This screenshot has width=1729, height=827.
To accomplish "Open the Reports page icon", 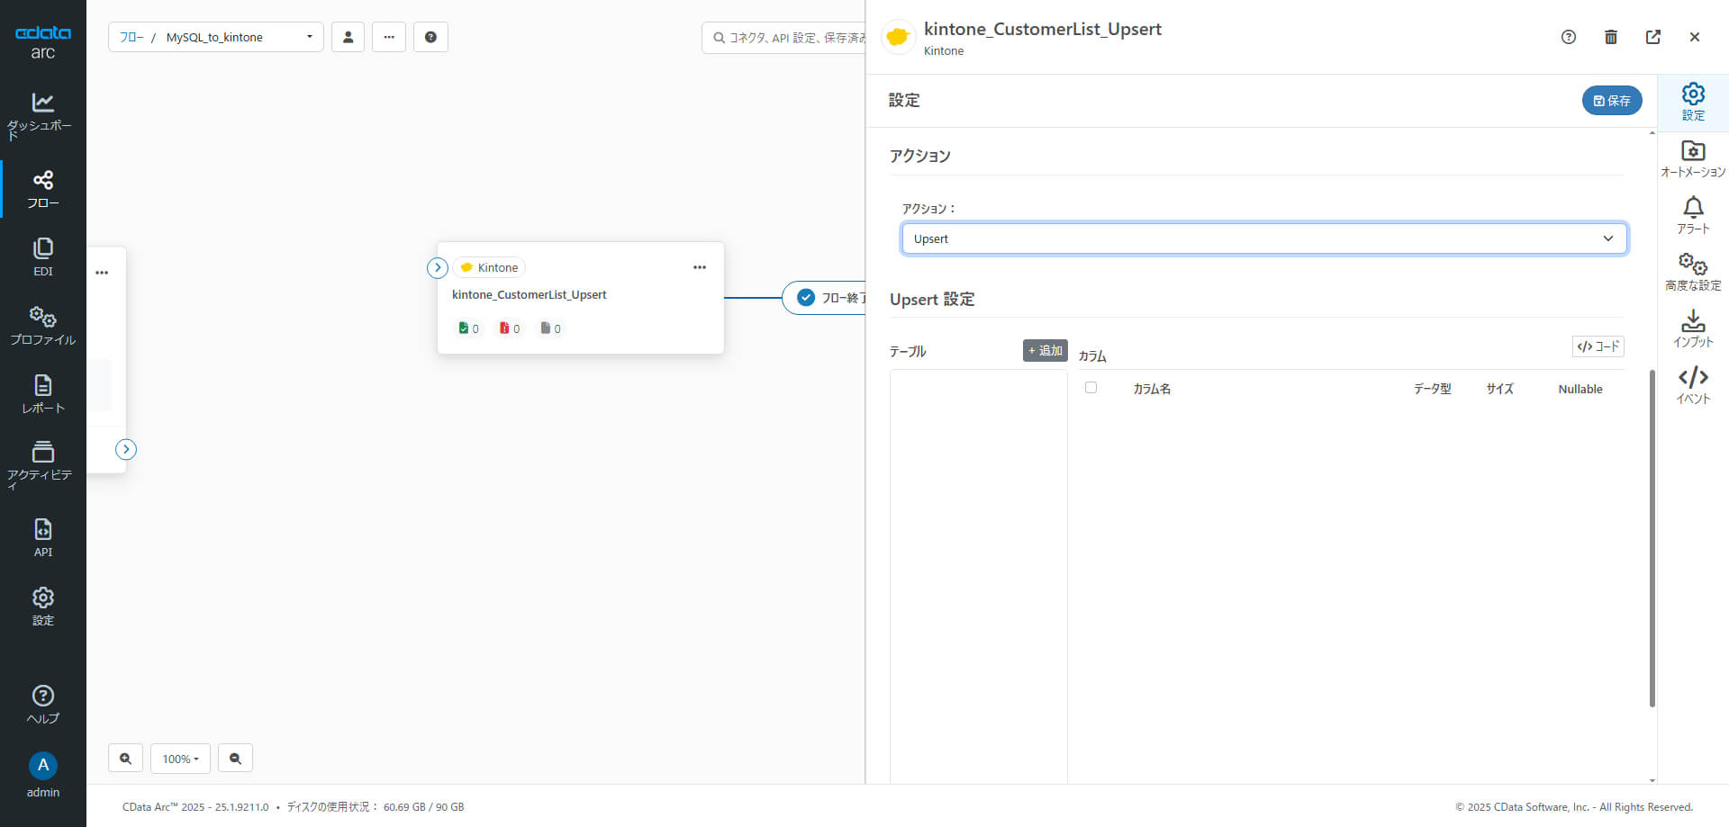I will [42, 394].
